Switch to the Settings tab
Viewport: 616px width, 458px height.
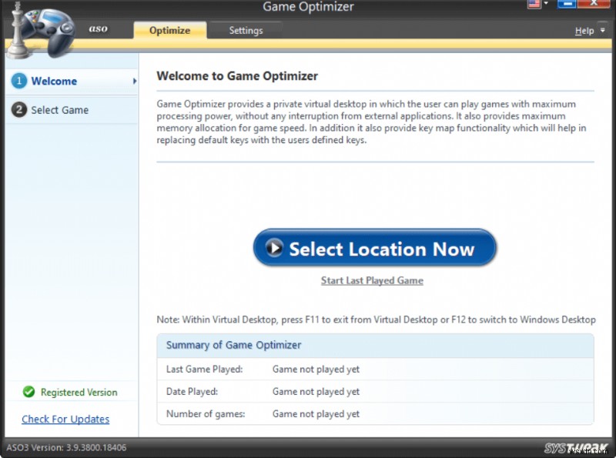tap(246, 30)
